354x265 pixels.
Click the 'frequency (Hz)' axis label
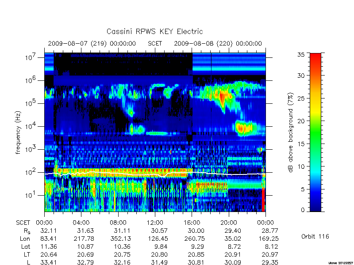pyautogui.click(x=18, y=133)
